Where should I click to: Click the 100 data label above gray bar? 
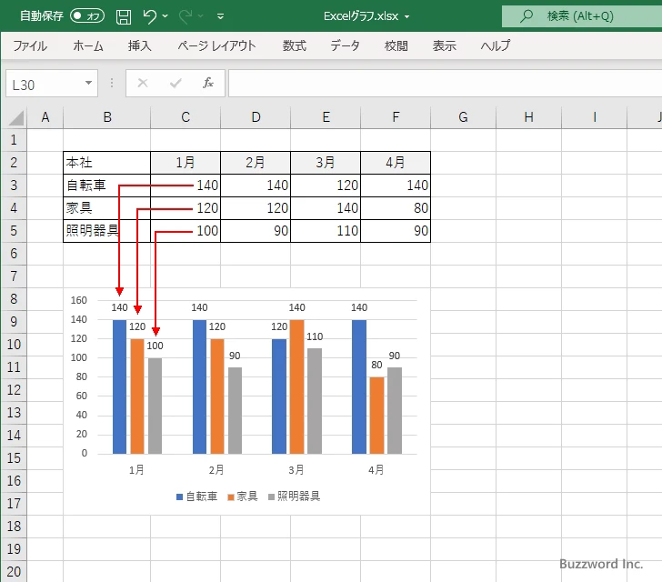coord(155,346)
